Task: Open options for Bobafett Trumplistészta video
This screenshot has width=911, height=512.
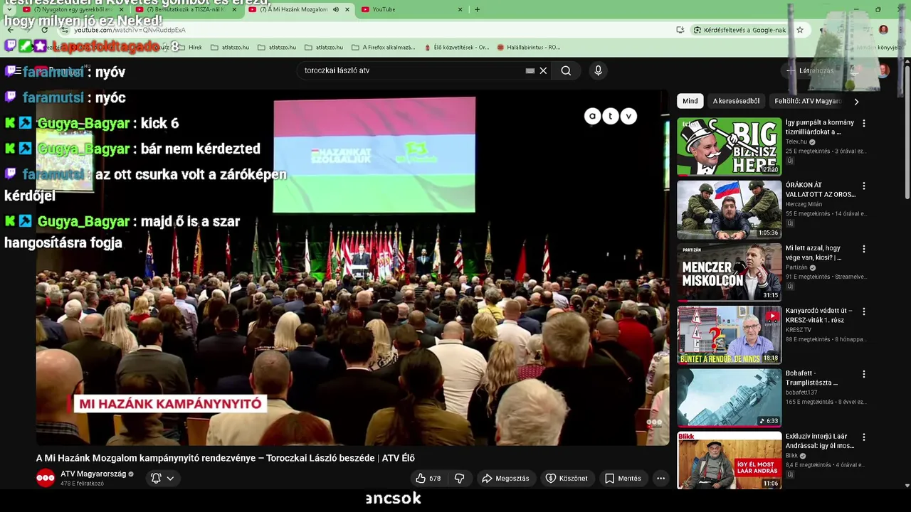Action: [864, 374]
